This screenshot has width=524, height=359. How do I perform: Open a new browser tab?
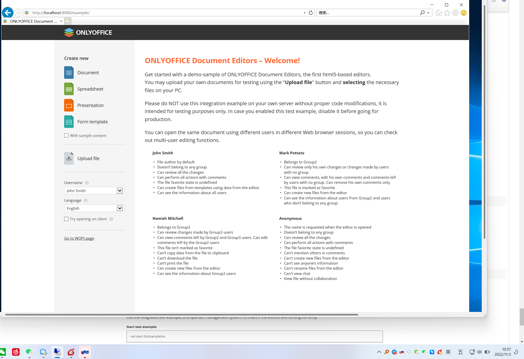point(68,21)
